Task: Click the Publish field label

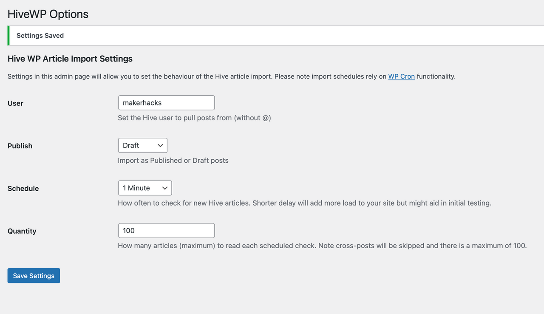Action: [x=20, y=146]
